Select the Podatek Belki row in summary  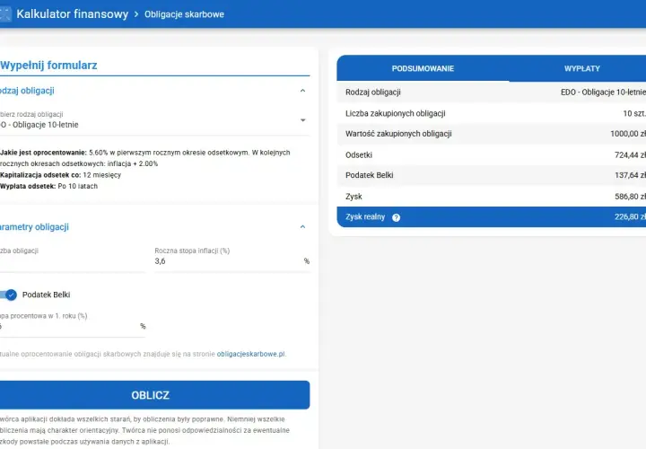click(x=492, y=175)
